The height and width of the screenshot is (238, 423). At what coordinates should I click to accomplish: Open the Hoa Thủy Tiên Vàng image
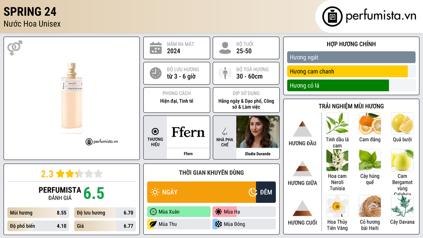[337, 206]
